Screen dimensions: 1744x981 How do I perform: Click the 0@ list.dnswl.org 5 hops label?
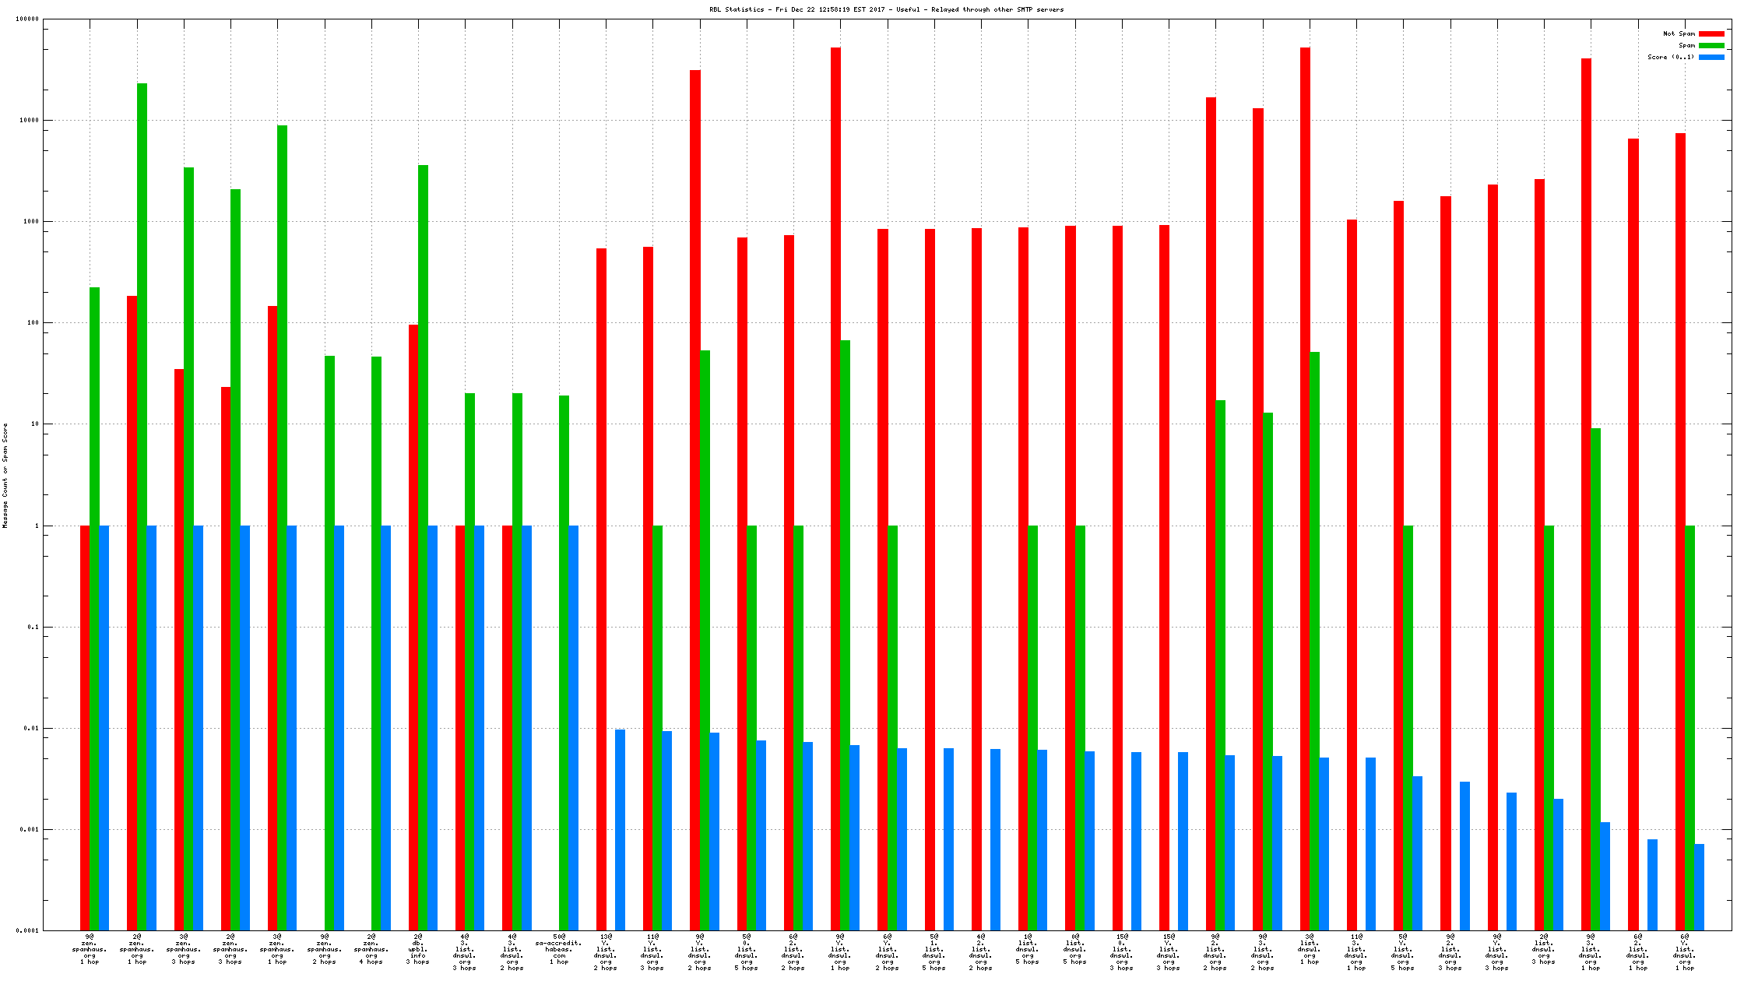tap(1075, 949)
